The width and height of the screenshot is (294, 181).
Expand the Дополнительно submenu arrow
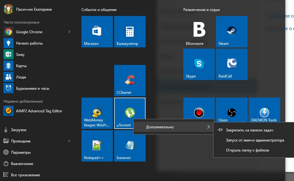pos(208,127)
